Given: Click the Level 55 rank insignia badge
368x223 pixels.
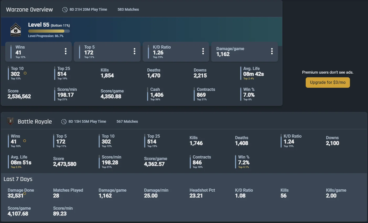Looking at the screenshot, I should tap(16, 30).
